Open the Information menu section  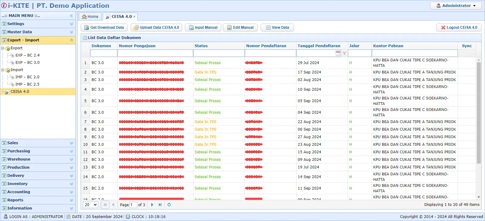[x=38, y=208]
